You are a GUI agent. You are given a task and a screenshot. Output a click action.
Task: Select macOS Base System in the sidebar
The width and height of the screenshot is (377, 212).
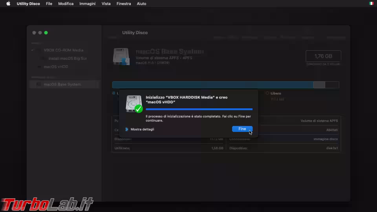click(64, 84)
